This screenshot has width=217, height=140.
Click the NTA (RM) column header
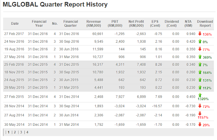(188, 23)
